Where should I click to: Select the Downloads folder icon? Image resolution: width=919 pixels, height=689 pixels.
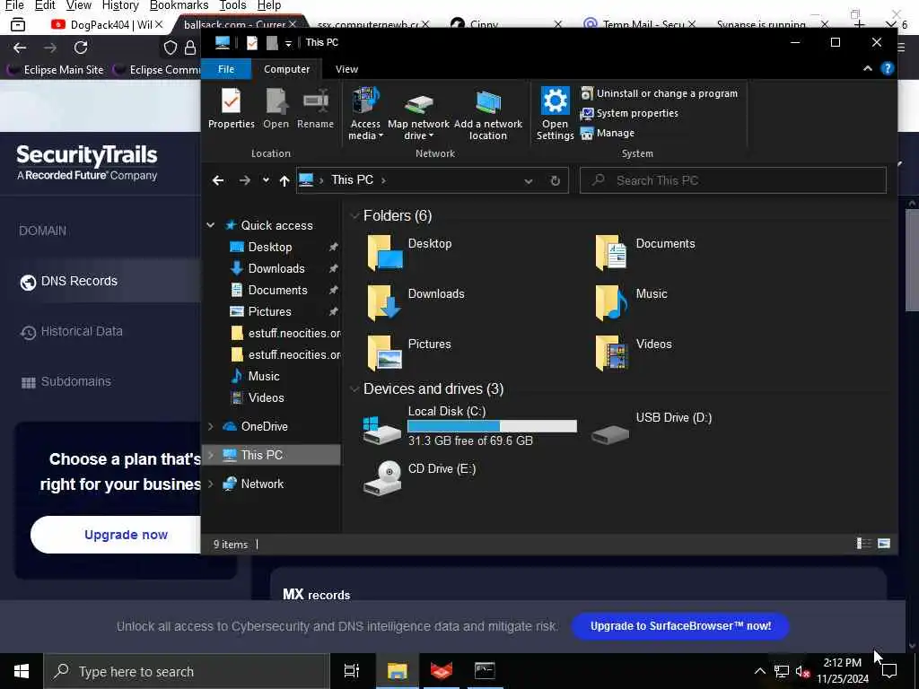tap(384, 303)
